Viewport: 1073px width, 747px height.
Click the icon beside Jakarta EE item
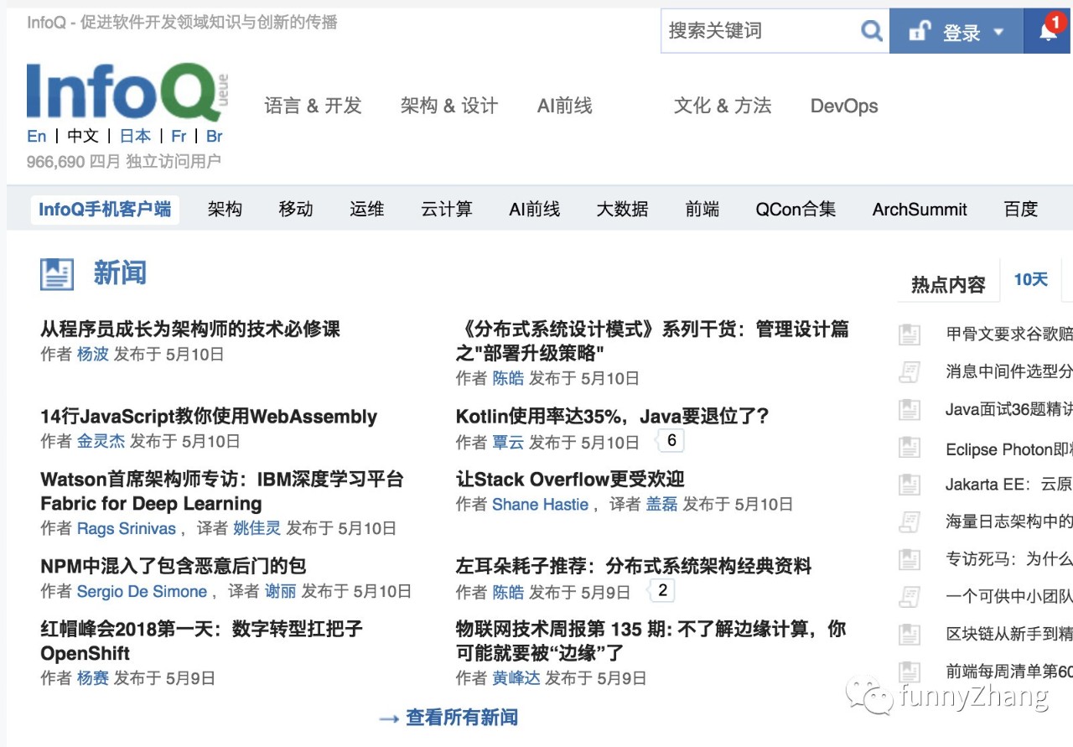point(910,485)
